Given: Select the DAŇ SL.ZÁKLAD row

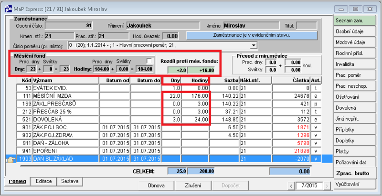Looking at the screenshot, I should pos(169,159).
